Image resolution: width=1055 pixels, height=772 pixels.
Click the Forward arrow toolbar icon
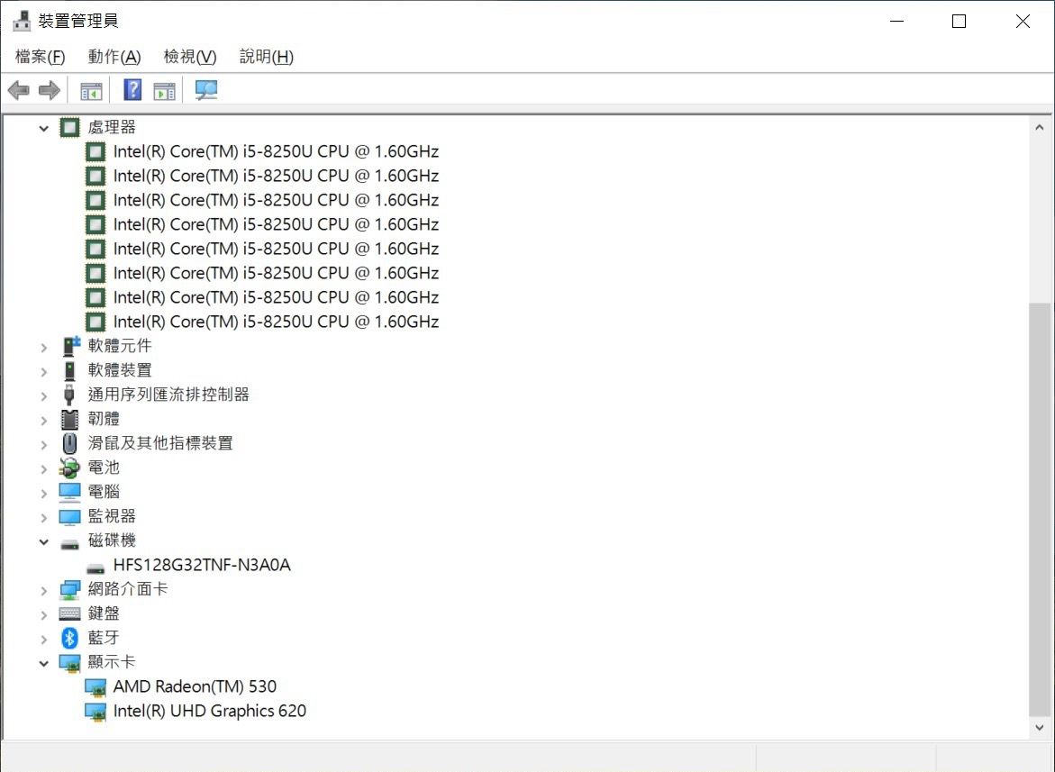coord(50,90)
